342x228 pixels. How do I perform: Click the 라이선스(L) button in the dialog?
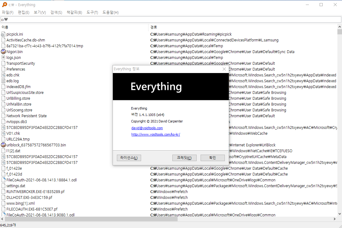click(129, 158)
